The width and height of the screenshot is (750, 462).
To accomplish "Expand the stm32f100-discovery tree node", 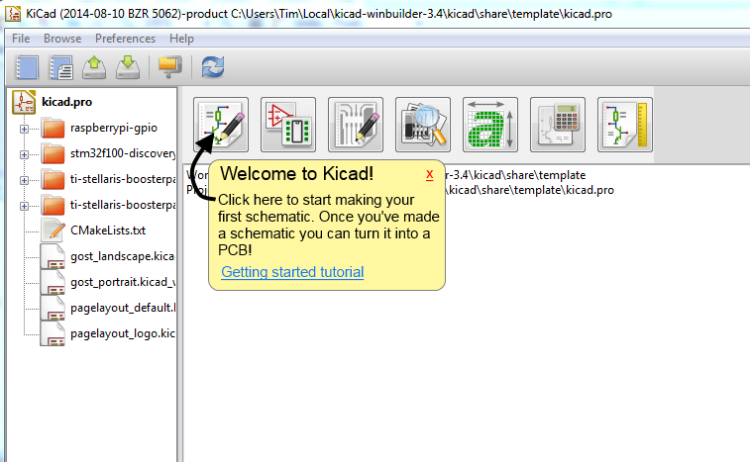I will (x=24, y=154).
